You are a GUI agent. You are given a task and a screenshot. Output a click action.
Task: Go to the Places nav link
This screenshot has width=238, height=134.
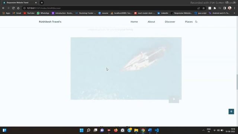click(189, 22)
